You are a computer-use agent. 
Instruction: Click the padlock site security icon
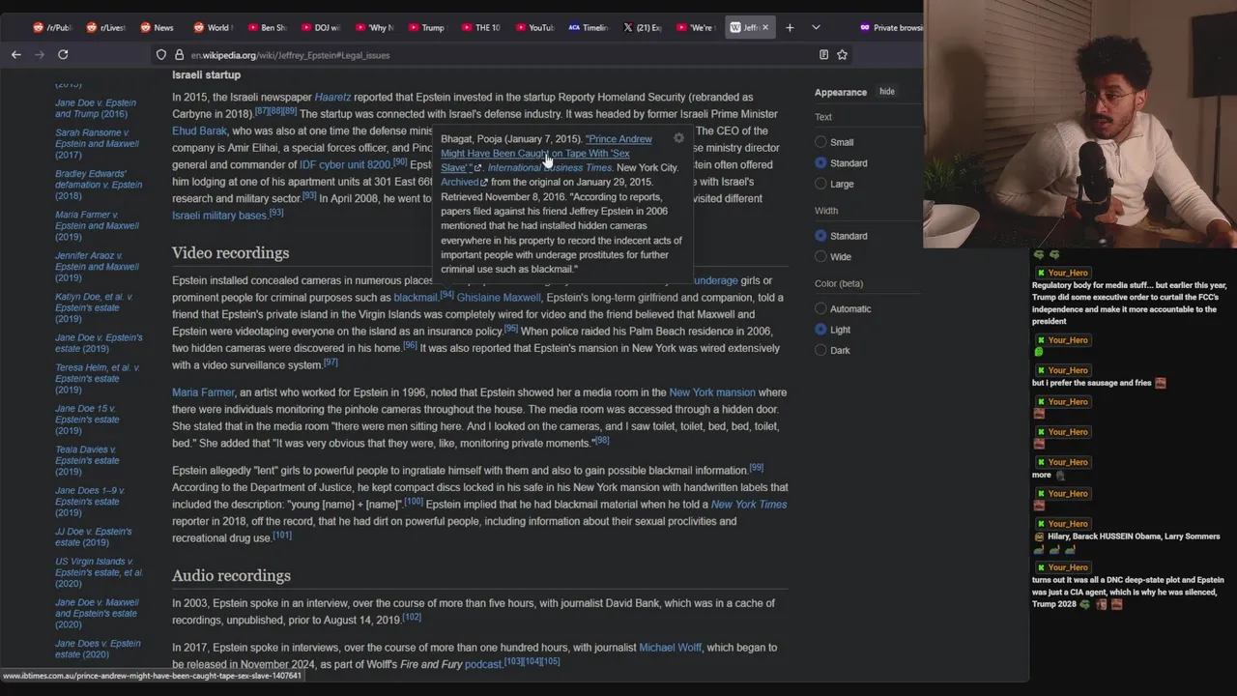point(179,55)
